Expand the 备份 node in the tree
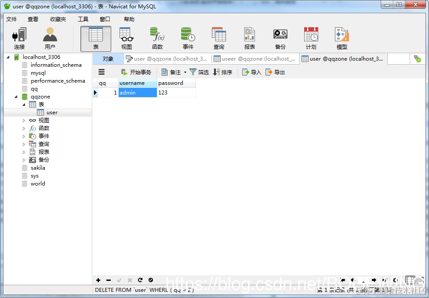The height and width of the screenshot is (298, 429). (24, 160)
